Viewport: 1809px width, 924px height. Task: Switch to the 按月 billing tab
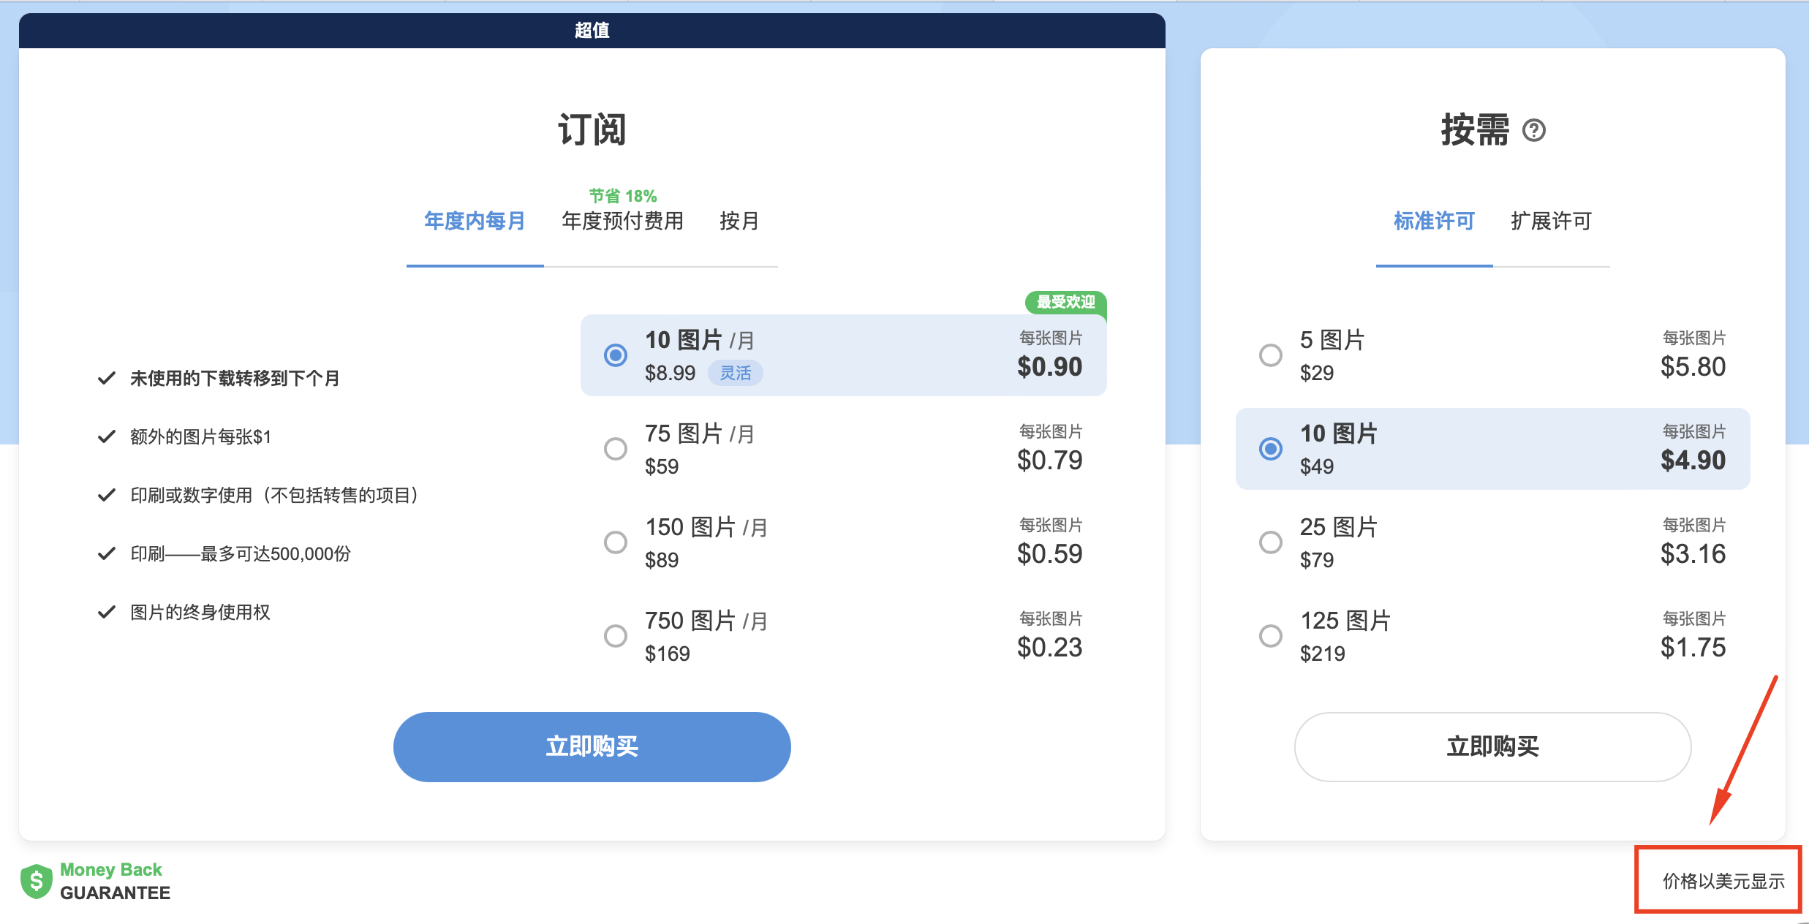739,221
